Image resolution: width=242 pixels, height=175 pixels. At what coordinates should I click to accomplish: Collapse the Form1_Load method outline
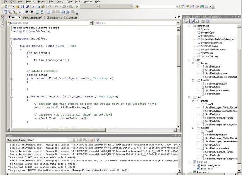[11, 78]
